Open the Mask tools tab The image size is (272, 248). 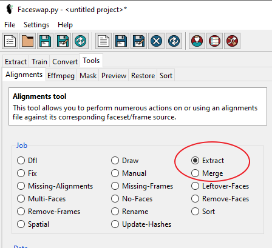pyautogui.click(x=88, y=76)
